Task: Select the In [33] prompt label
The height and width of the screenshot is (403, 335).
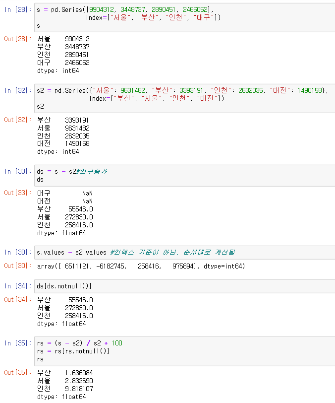Action: point(18,171)
